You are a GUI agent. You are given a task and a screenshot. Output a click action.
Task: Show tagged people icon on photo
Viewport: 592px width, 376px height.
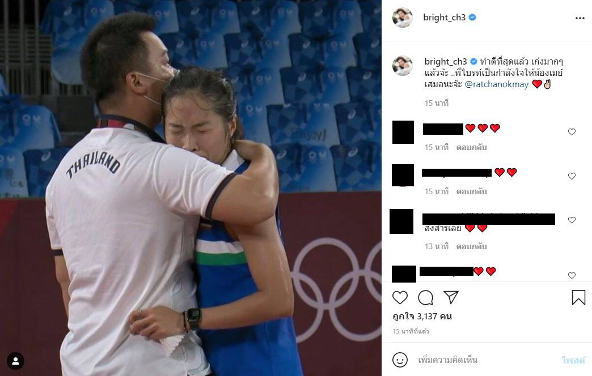coord(15,361)
